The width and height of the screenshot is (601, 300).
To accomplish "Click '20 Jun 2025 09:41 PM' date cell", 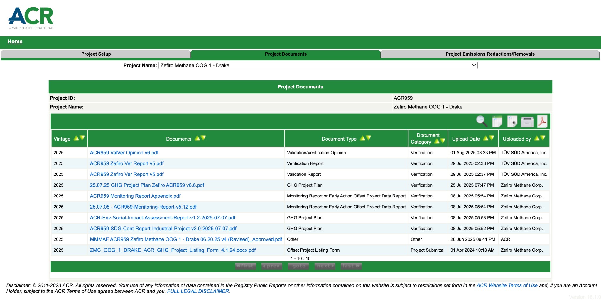I will [x=473, y=239].
